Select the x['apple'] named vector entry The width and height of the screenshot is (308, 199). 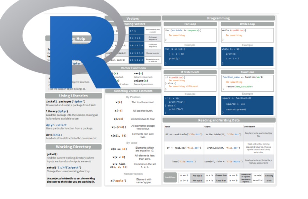(118, 180)
